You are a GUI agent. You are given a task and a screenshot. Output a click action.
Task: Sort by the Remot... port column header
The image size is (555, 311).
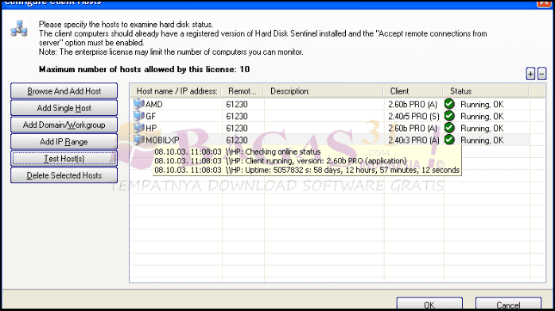[243, 91]
